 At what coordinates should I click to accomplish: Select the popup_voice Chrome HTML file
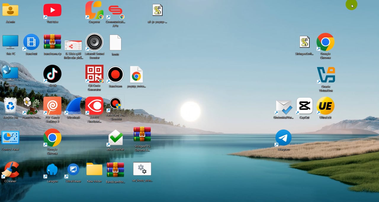click(136, 75)
